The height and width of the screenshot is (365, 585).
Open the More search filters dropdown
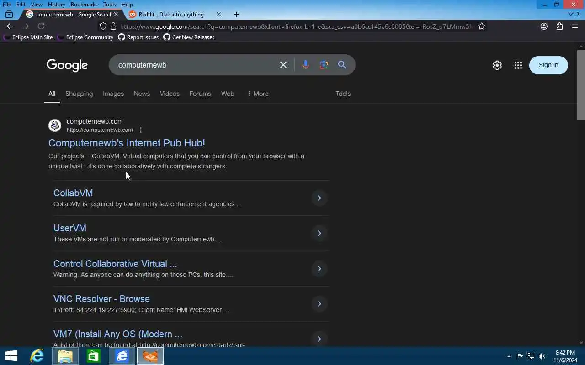point(258,94)
